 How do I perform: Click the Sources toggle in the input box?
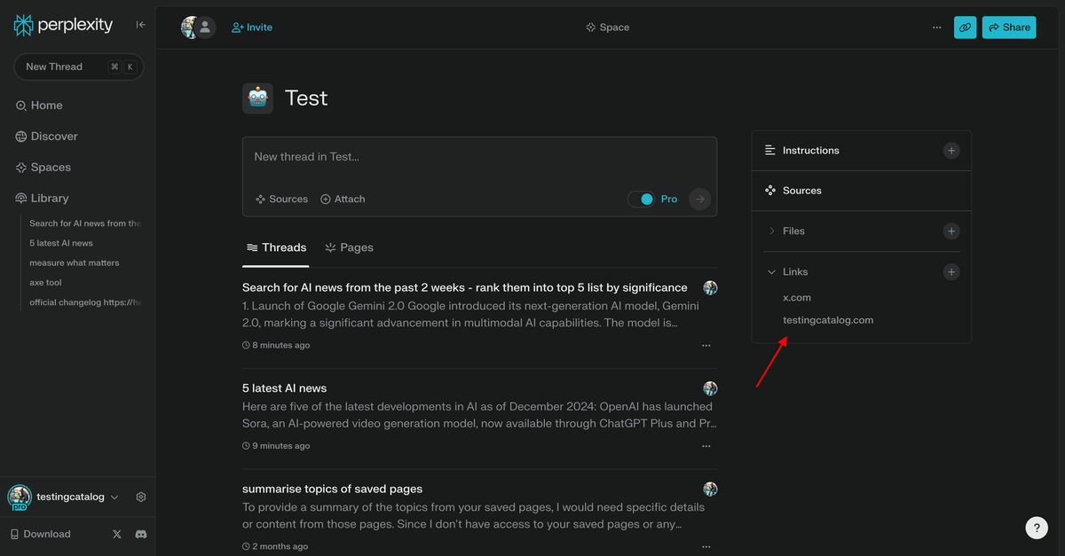pyautogui.click(x=281, y=199)
